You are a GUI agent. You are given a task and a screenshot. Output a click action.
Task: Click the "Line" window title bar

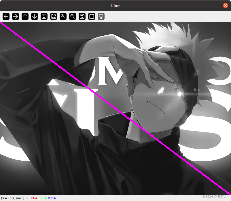pyautogui.click(x=115, y=6)
